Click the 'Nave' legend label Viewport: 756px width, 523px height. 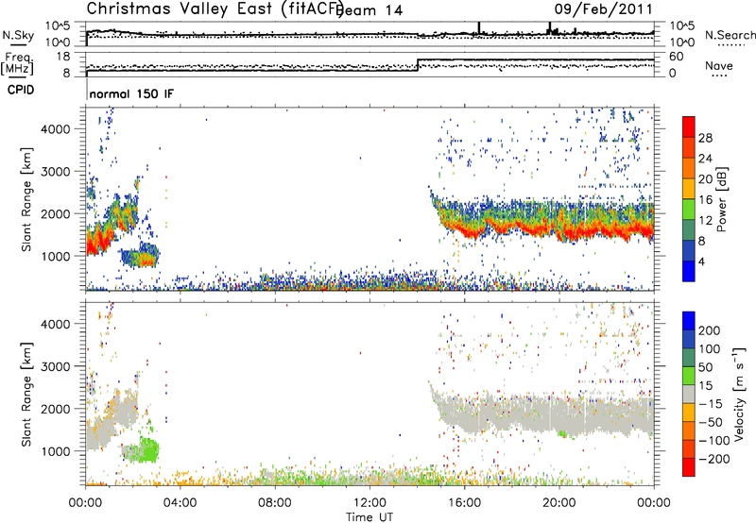point(718,65)
